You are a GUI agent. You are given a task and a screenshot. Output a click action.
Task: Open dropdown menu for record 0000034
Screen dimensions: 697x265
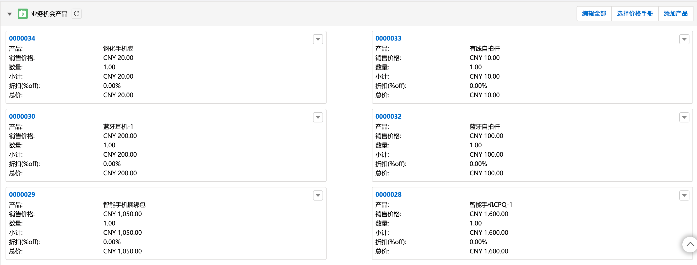[x=318, y=39]
